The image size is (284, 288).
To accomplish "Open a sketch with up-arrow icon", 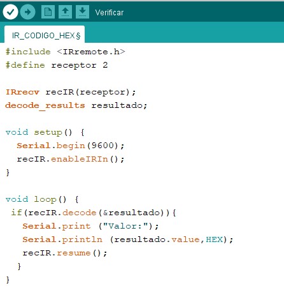I will pyautogui.click(x=65, y=12).
